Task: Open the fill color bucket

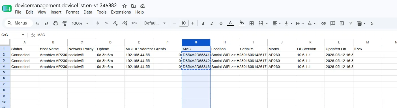Action: click(x=242, y=23)
